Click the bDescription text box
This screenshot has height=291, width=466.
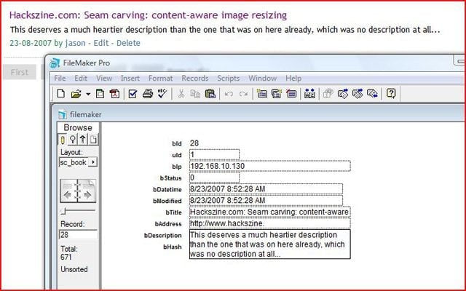click(x=270, y=244)
